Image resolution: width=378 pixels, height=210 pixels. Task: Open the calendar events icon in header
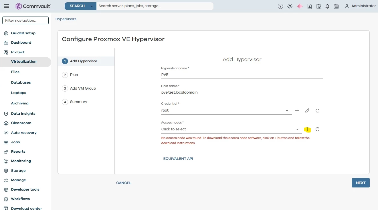point(336,6)
